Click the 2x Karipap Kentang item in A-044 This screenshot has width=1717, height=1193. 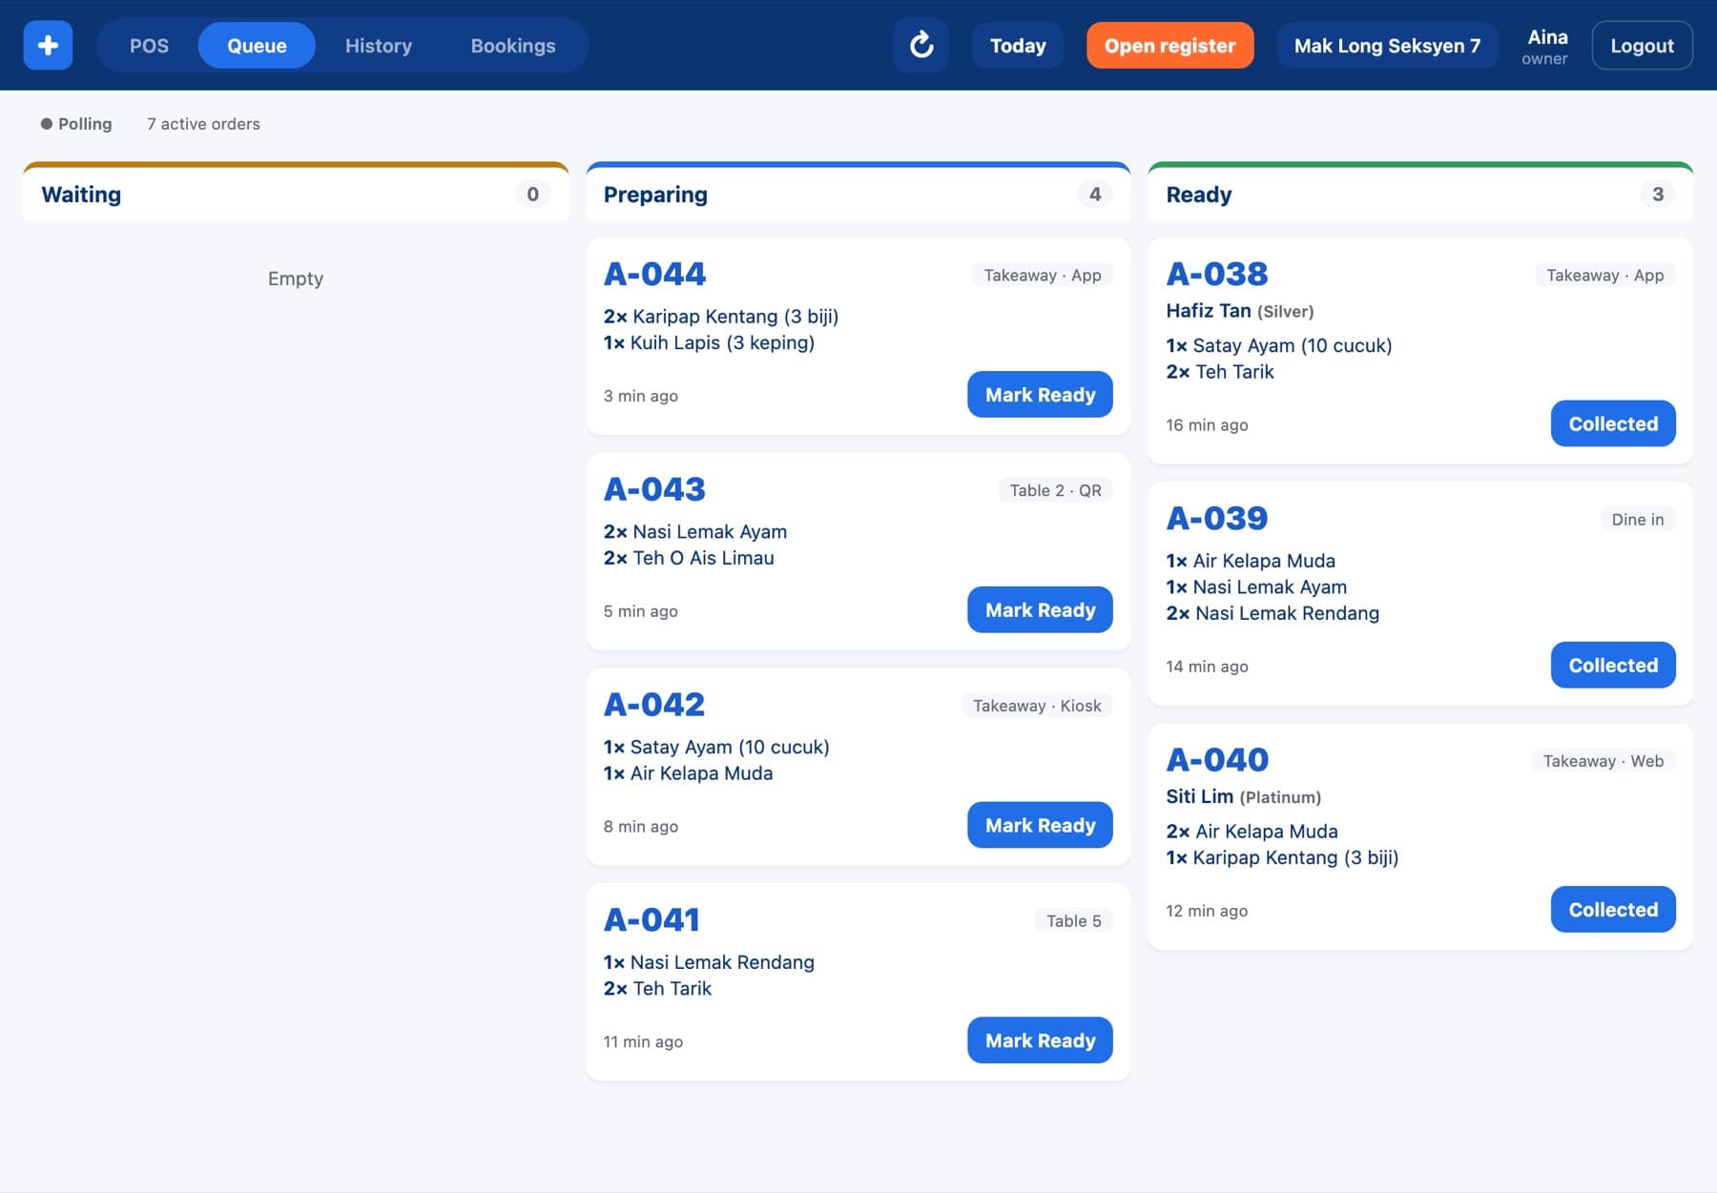coord(720,317)
